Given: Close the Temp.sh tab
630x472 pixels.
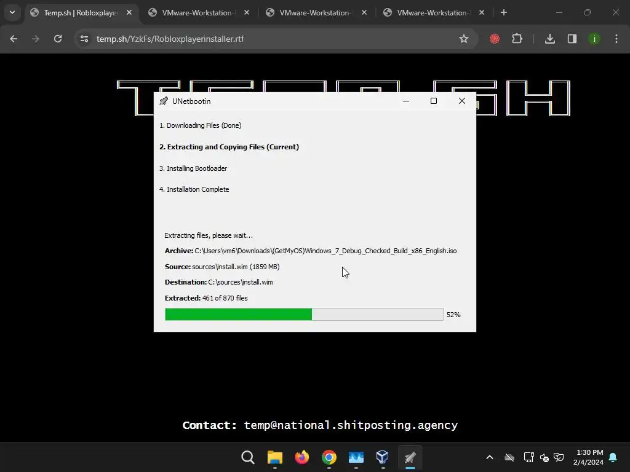Looking at the screenshot, I should click(129, 12).
